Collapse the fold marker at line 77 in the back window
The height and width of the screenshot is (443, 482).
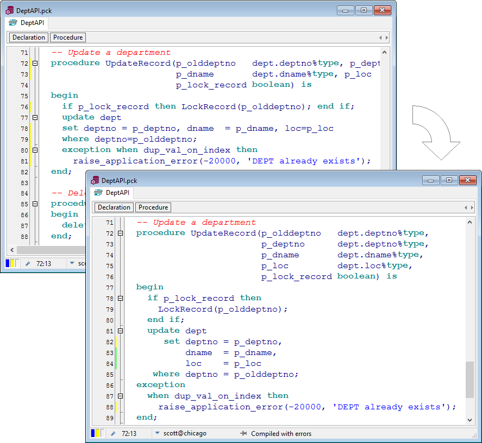point(35,117)
